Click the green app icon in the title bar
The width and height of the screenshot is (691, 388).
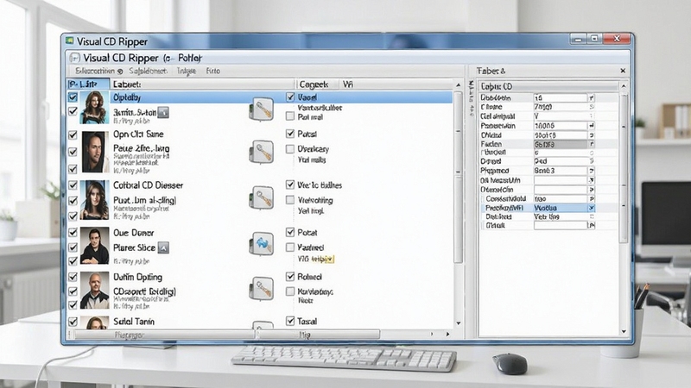[x=70, y=41]
